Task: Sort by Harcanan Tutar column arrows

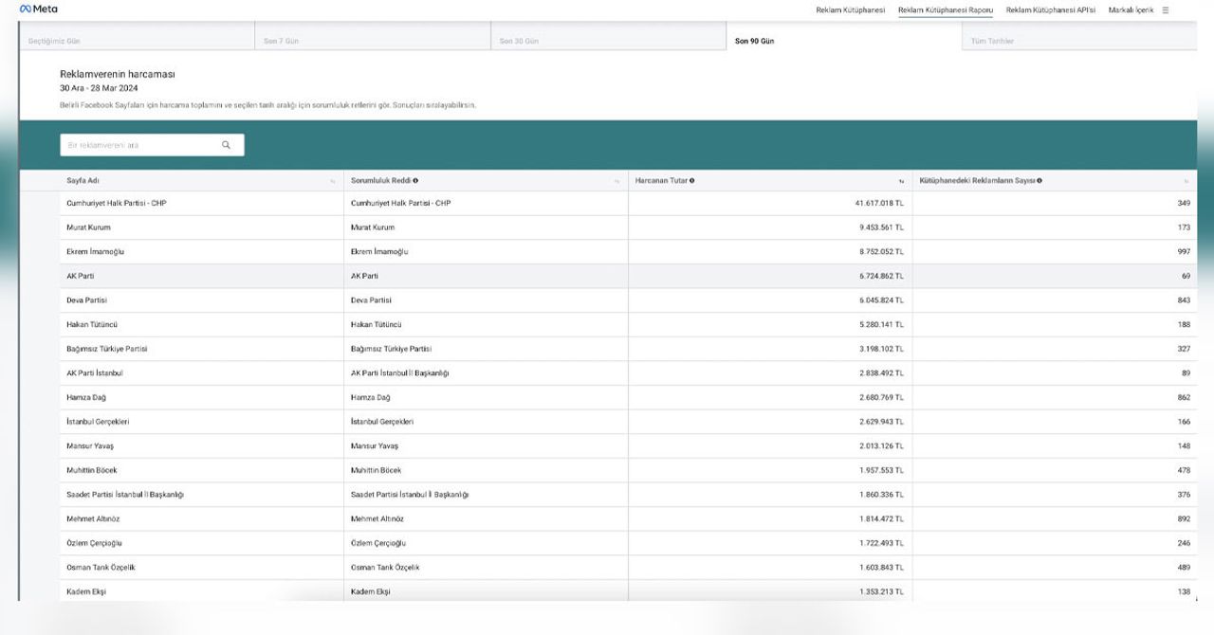Action: click(901, 181)
